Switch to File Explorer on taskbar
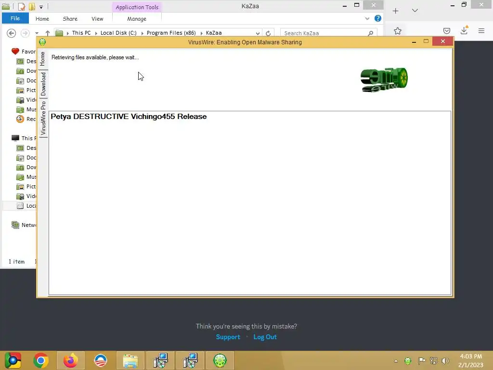493x370 pixels. point(130,360)
